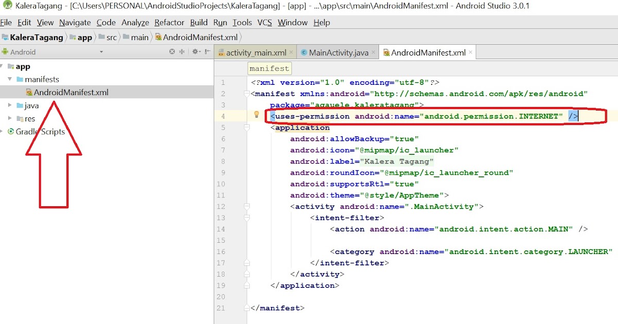Viewport: 618px width, 324px height.
Task: Open the project panel settings gear
Action: coord(196,52)
